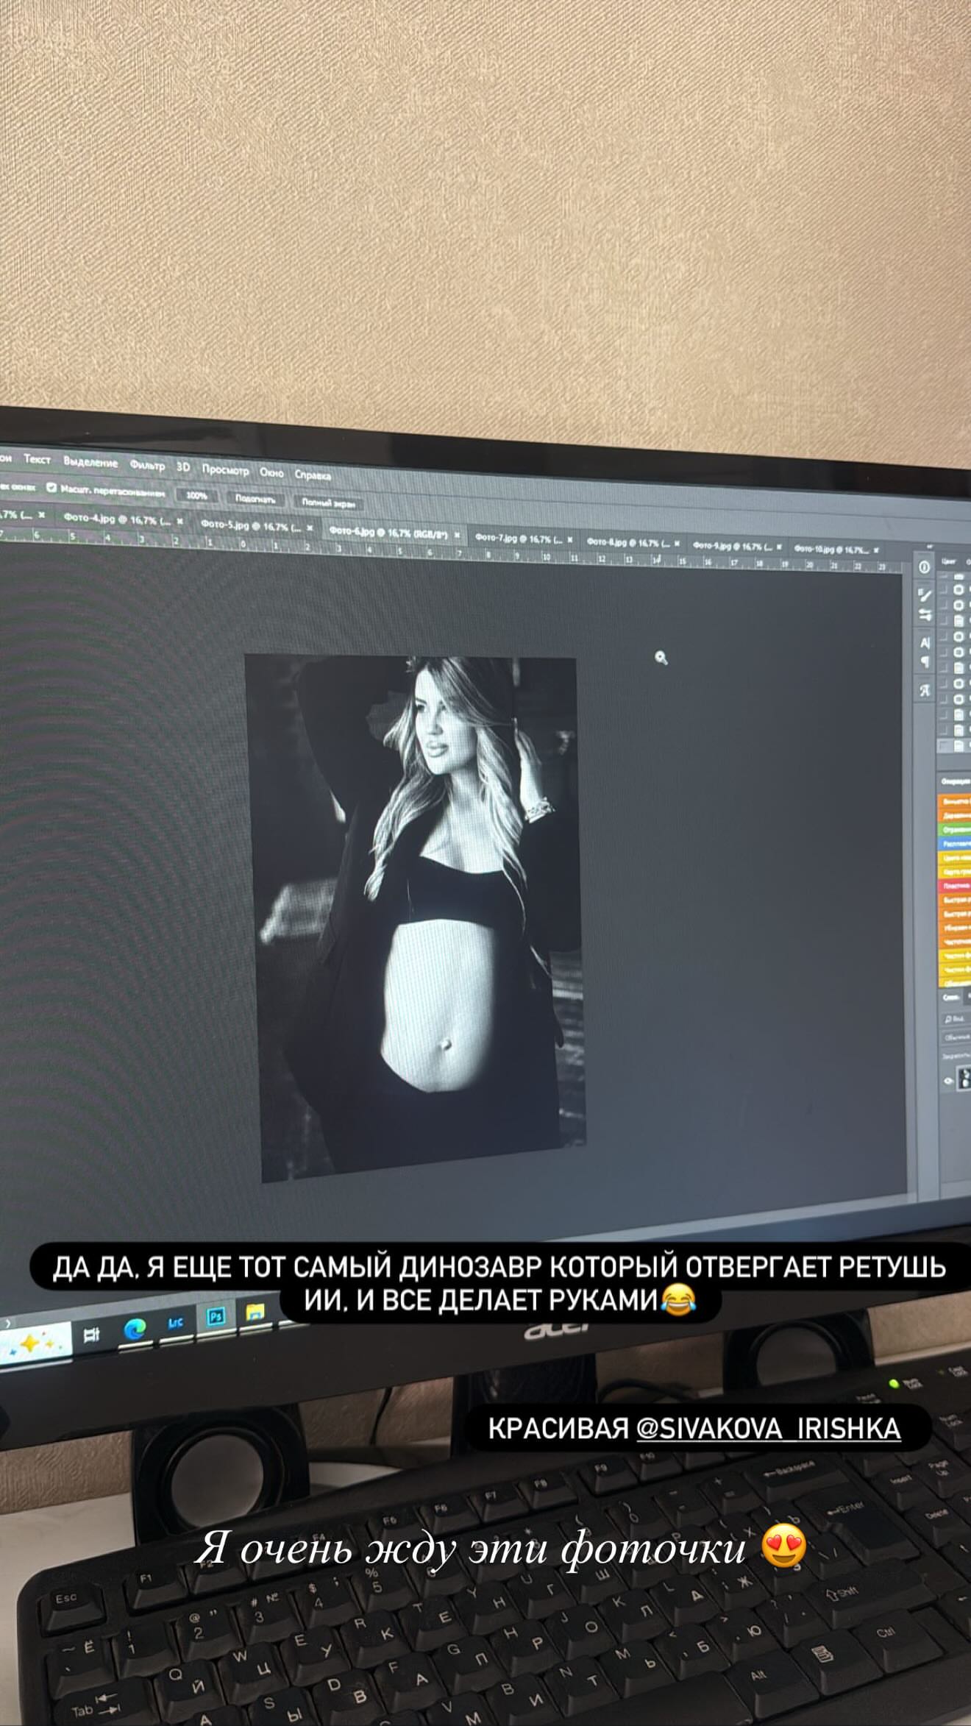
Task: Toggle visibility eye of the layer
Action: point(948,1082)
